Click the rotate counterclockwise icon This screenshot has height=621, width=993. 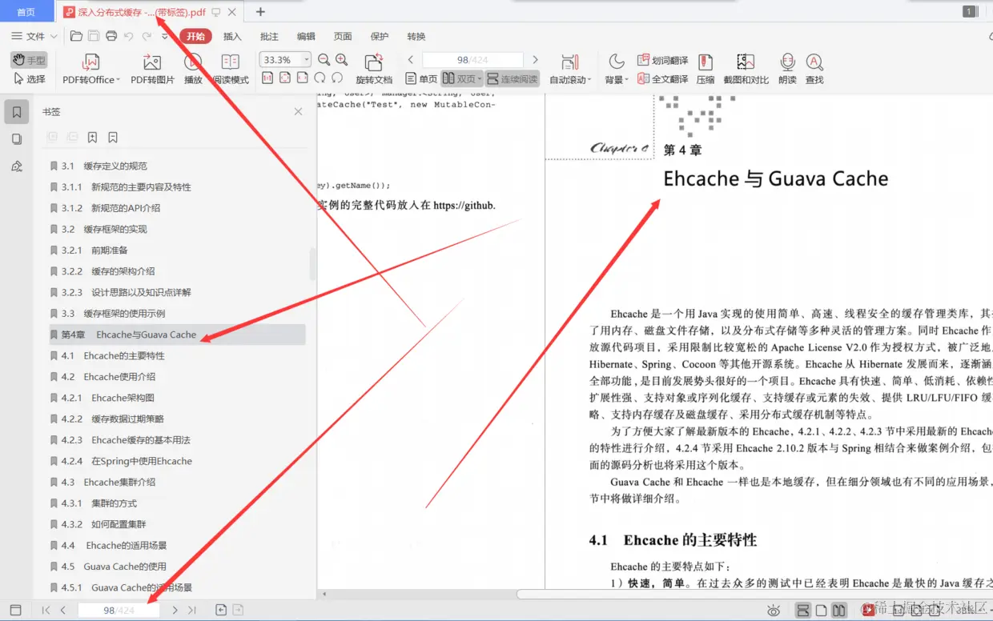pyautogui.click(x=337, y=78)
